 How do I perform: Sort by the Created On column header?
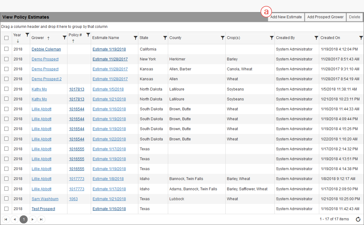330,38
